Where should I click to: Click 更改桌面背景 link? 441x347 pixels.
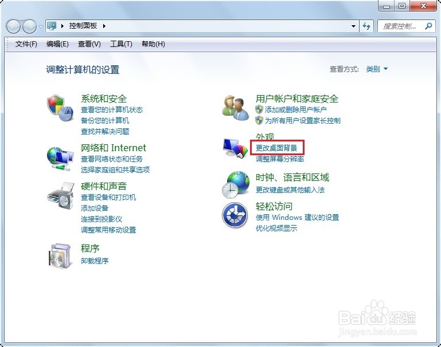[276, 148]
